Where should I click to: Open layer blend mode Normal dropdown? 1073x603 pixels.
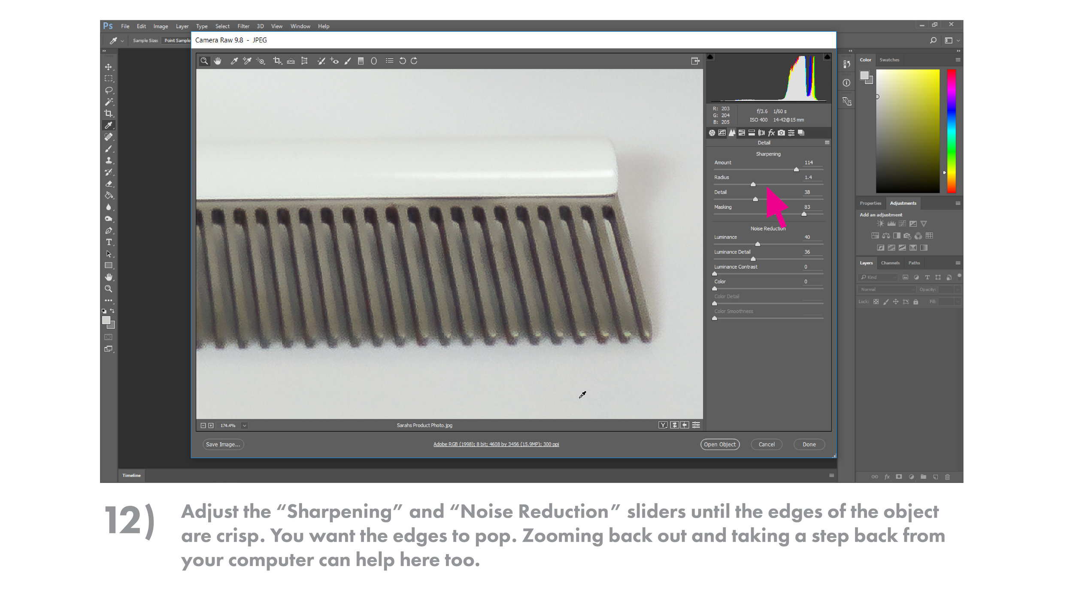point(887,289)
